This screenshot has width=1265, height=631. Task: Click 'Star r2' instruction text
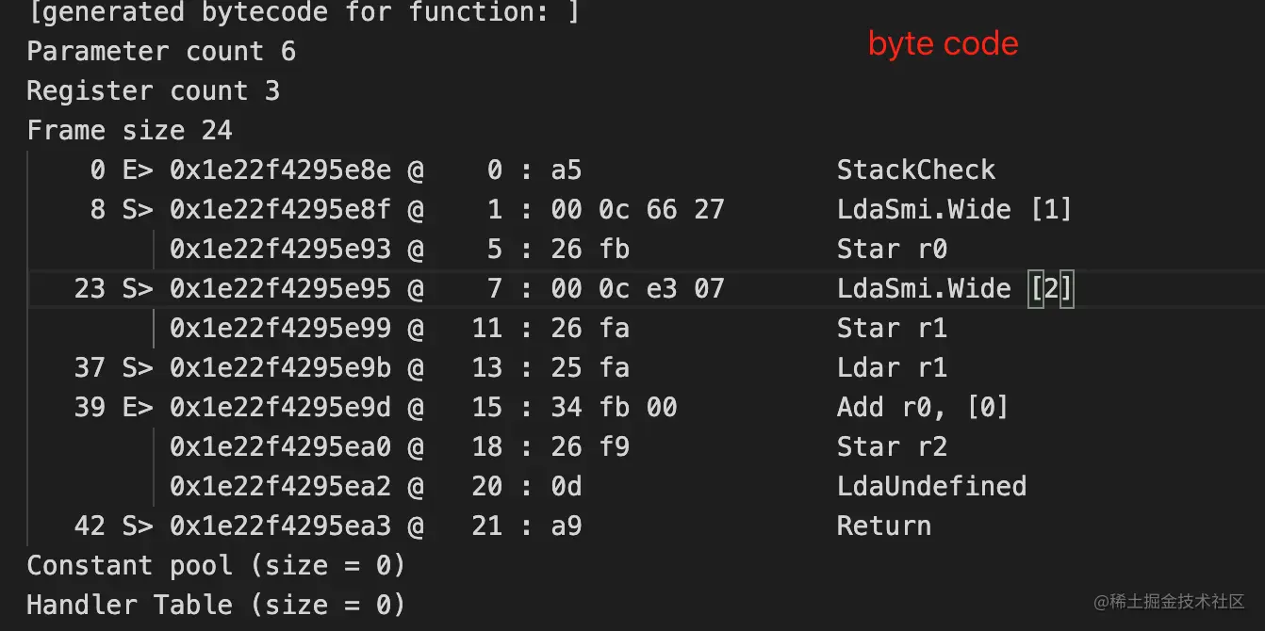pos(892,446)
